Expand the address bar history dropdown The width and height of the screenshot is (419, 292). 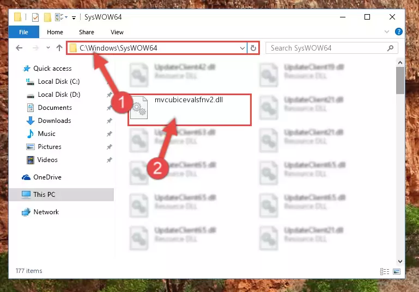pos(242,48)
